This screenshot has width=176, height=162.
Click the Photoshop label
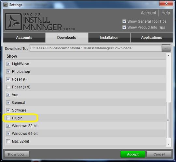pos(21,71)
